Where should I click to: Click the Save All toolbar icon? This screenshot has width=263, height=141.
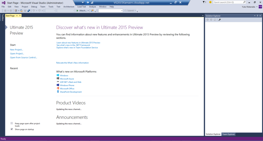click(x=29, y=11)
